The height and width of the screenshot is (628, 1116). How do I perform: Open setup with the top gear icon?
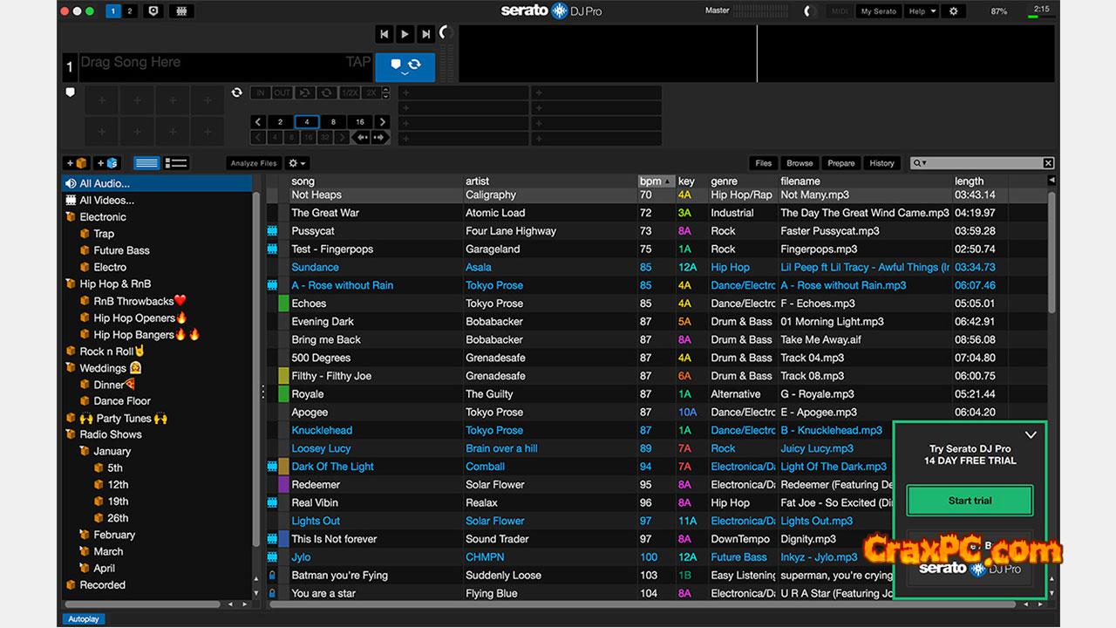(x=953, y=11)
